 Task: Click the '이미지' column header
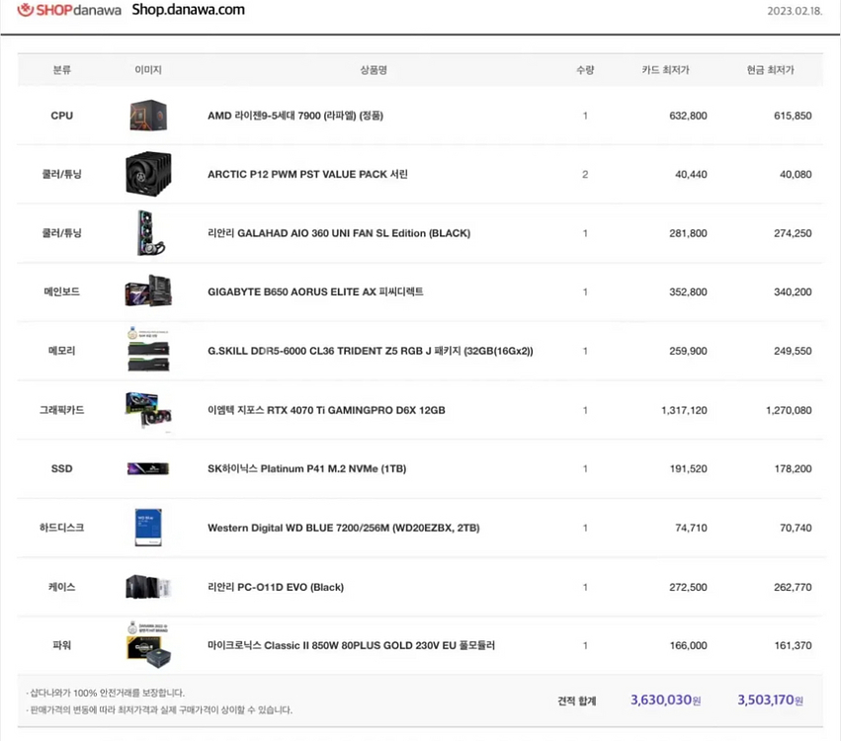pyautogui.click(x=148, y=70)
